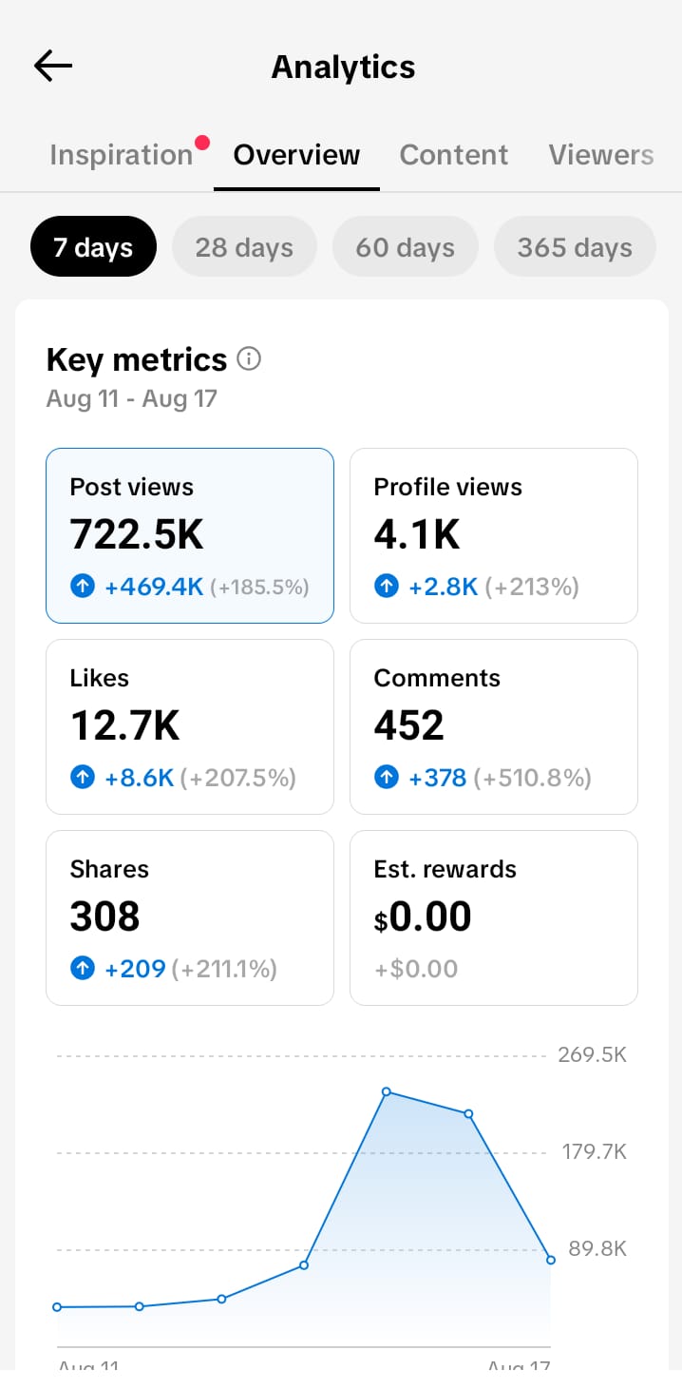Viewport: 682px width, 1389px height.
Task: Open Key metrics info icon
Action: (x=249, y=359)
